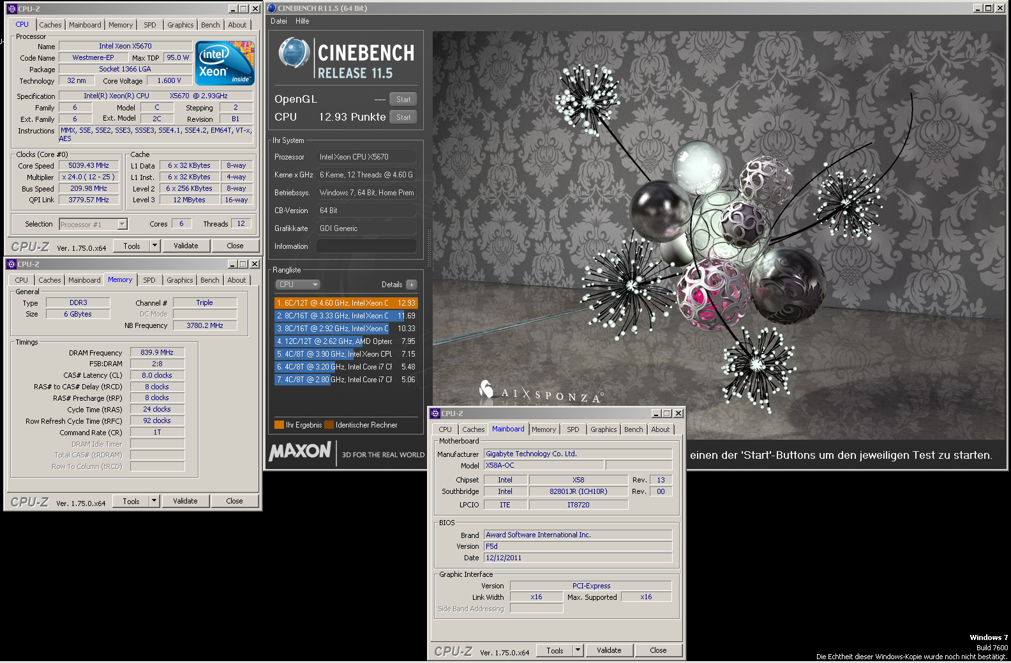Open Tools dropdown arrow in Mainboard CPU-Z window
The height and width of the screenshot is (663, 1011).
[x=578, y=650]
